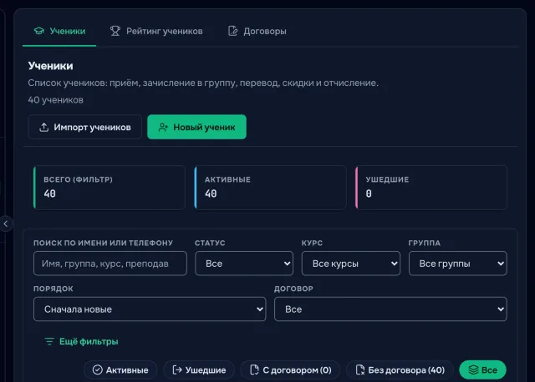Open the Договор dropdown

coord(390,309)
